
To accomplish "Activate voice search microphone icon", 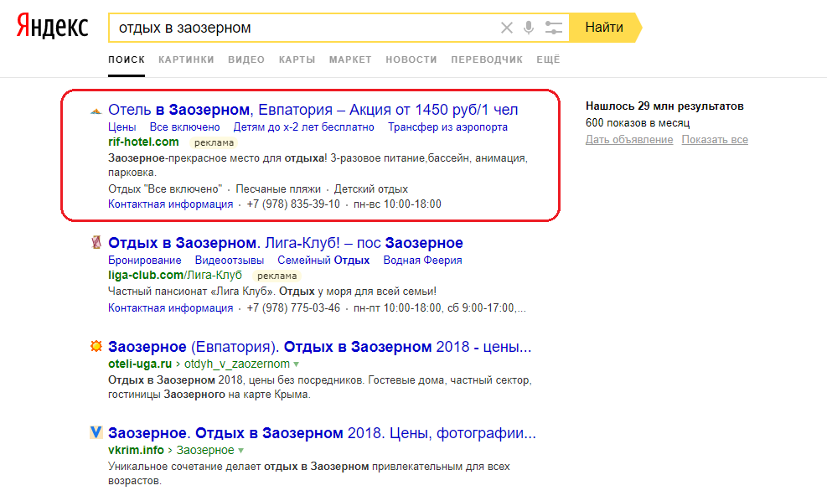I will [529, 28].
